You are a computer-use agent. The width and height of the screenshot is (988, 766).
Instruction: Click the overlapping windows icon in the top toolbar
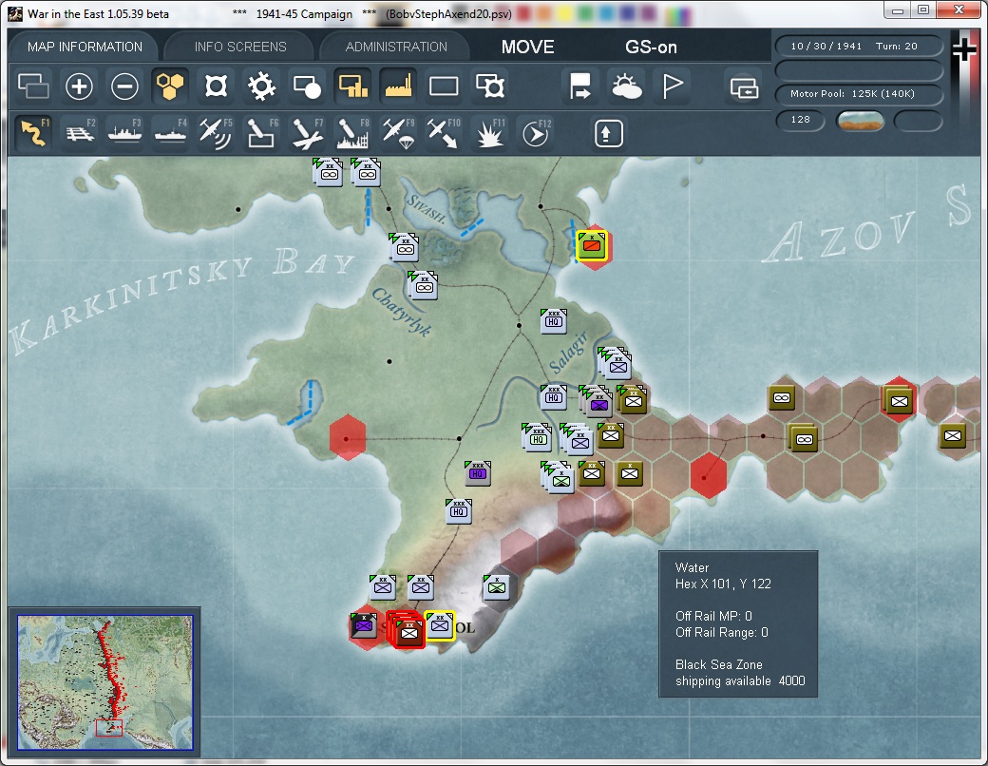tap(33, 86)
